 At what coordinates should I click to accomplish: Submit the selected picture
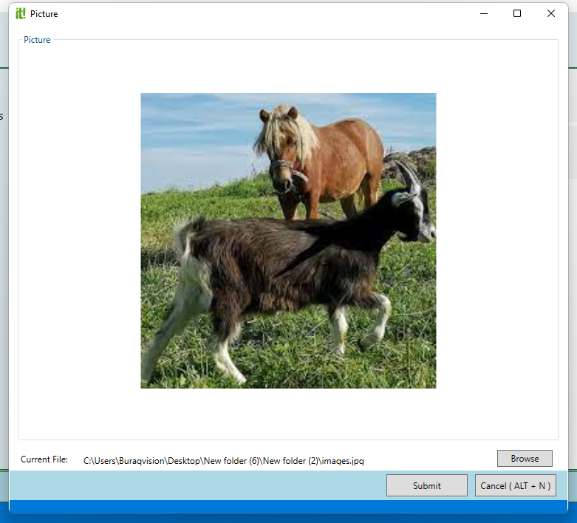point(426,485)
